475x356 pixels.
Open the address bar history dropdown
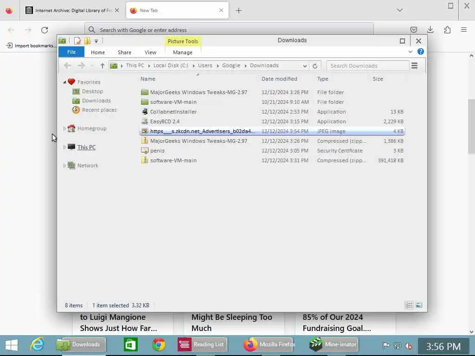[x=304, y=66]
